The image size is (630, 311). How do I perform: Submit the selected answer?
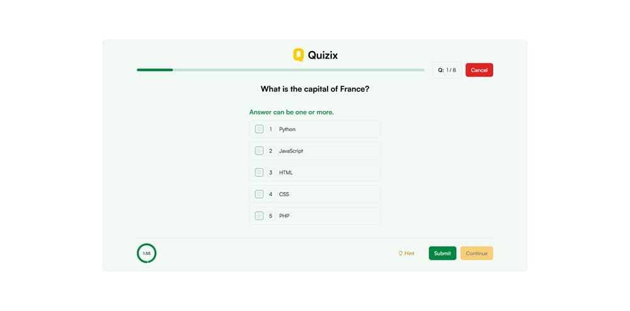[x=442, y=254]
